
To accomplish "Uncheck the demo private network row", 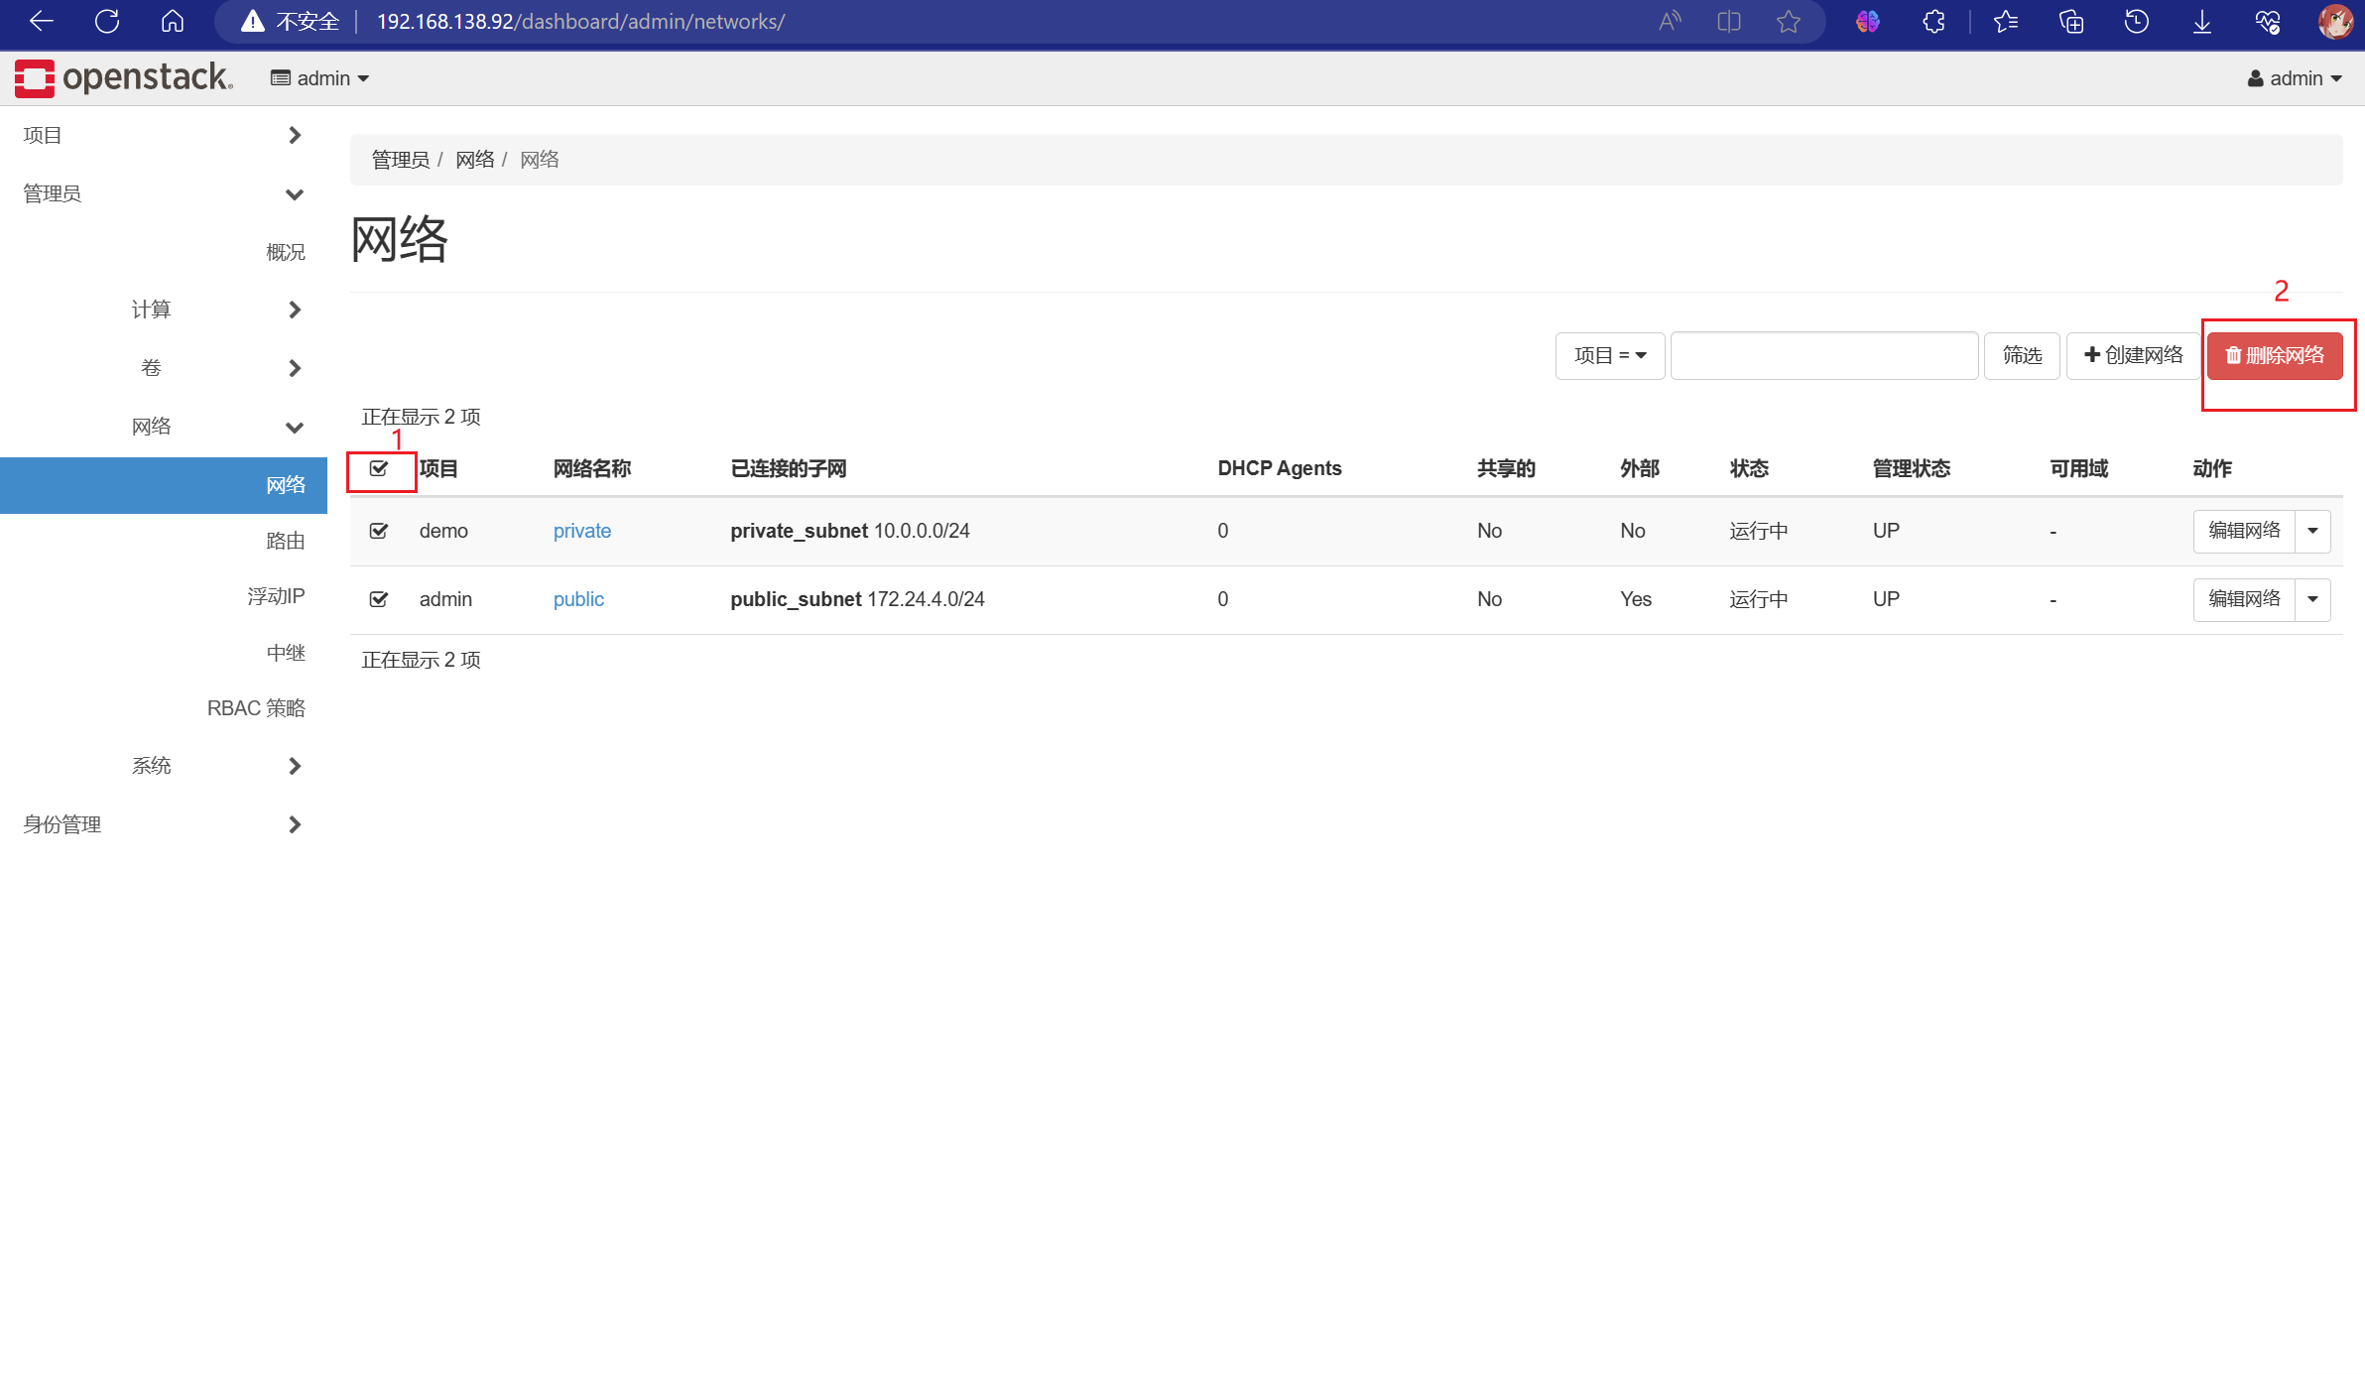I will [x=379, y=531].
